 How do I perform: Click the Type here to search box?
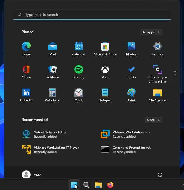pyautogui.click(x=92, y=15)
